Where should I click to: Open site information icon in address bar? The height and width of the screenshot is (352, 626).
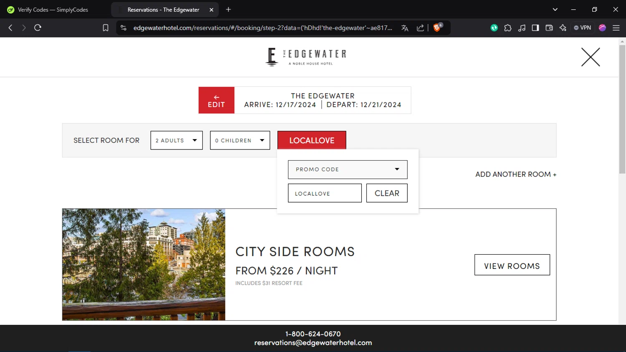[x=123, y=28]
